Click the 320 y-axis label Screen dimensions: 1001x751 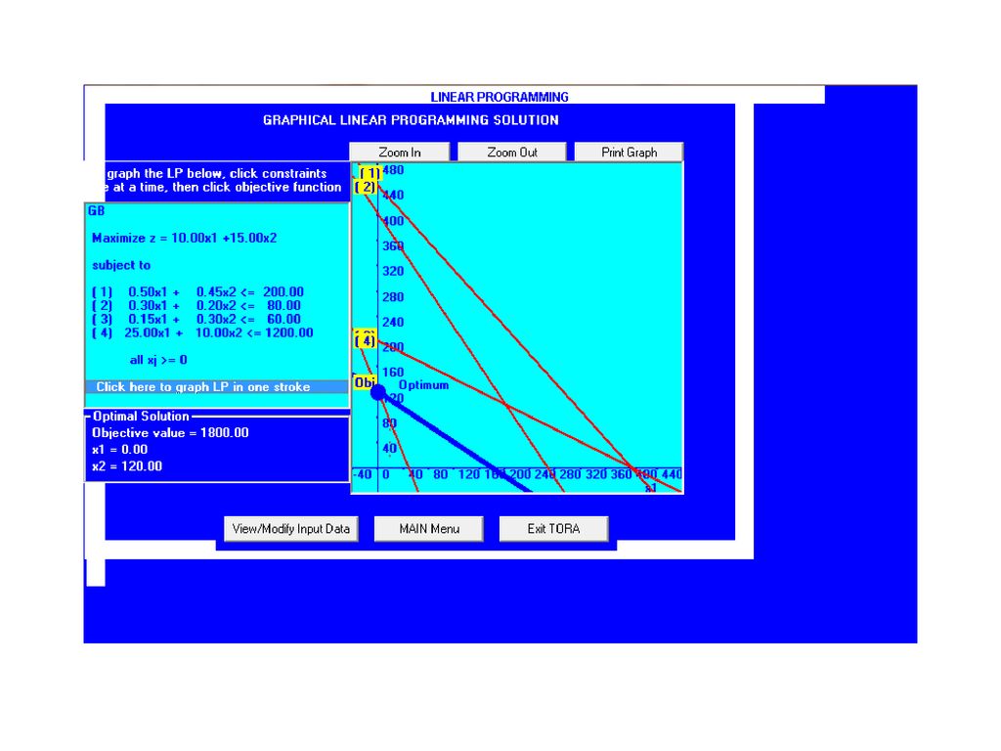(393, 272)
